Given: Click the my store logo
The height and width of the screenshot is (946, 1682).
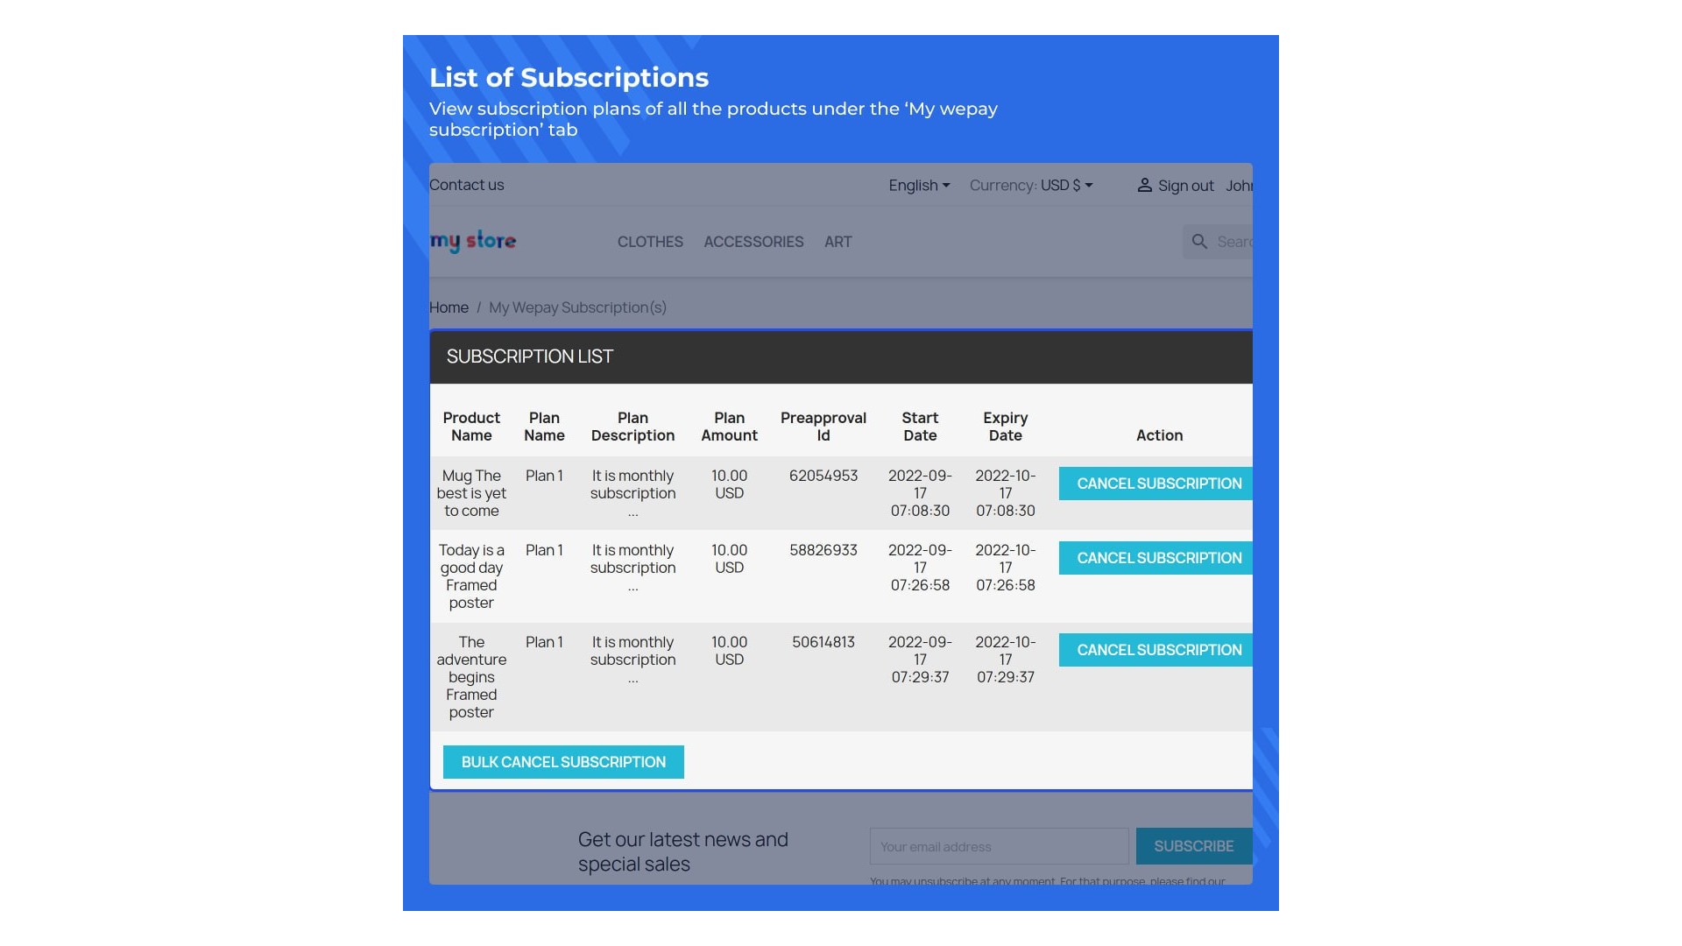Looking at the screenshot, I should (x=473, y=241).
